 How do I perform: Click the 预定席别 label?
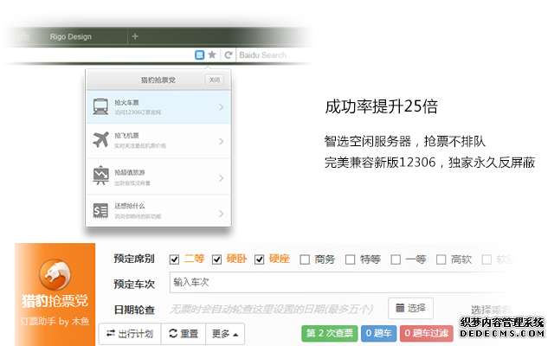click(134, 259)
